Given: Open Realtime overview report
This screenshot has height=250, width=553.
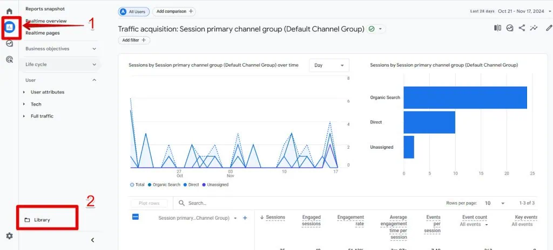Looking at the screenshot, I should pyautogui.click(x=46, y=21).
